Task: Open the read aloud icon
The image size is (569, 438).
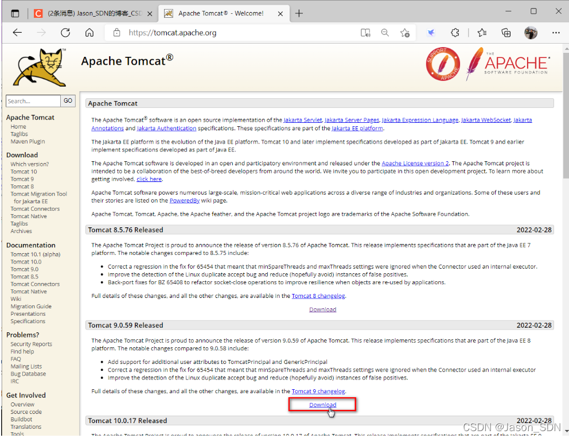Action: (x=365, y=33)
